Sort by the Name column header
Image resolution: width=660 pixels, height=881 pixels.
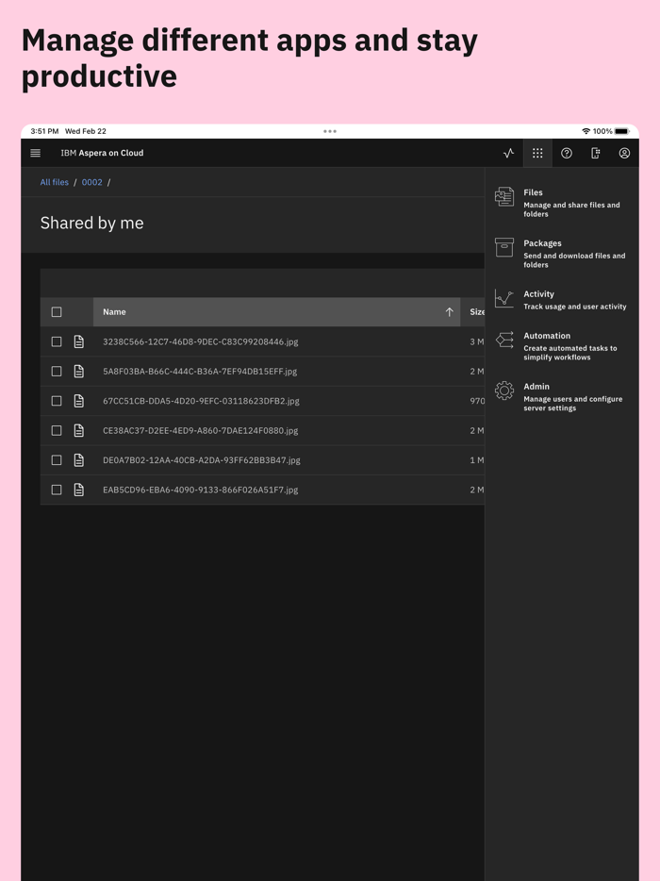(276, 312)
